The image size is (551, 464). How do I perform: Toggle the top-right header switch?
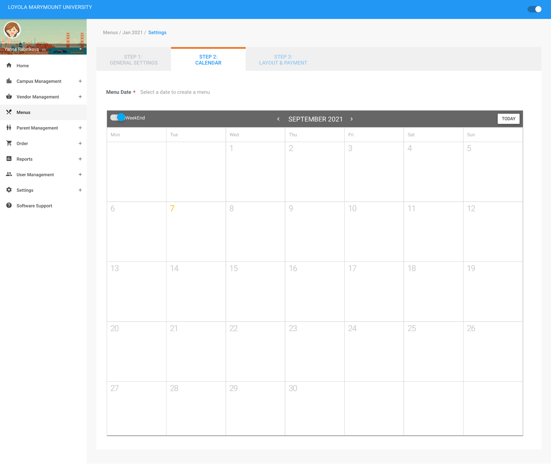534,9
